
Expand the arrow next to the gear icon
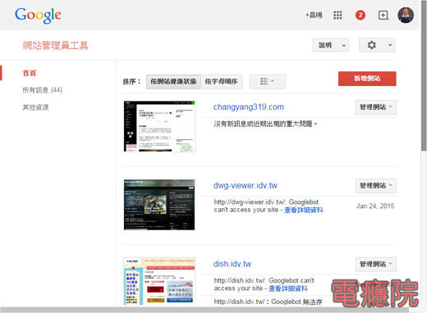(x=390, y=45)
